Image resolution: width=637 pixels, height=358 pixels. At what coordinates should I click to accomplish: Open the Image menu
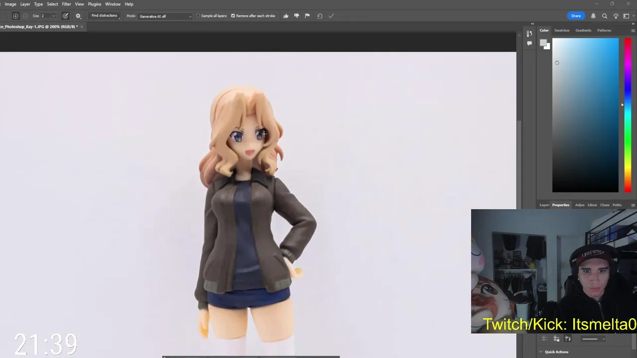(x=10, y=4)
